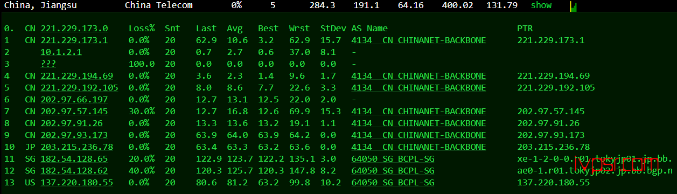Open IP link 182.54.128.62
The image size is (677, 194).
[74, 170]
